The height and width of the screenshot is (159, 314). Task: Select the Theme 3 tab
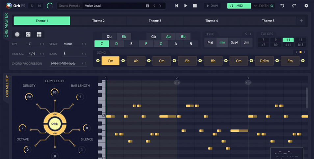[x=155, y=21]
